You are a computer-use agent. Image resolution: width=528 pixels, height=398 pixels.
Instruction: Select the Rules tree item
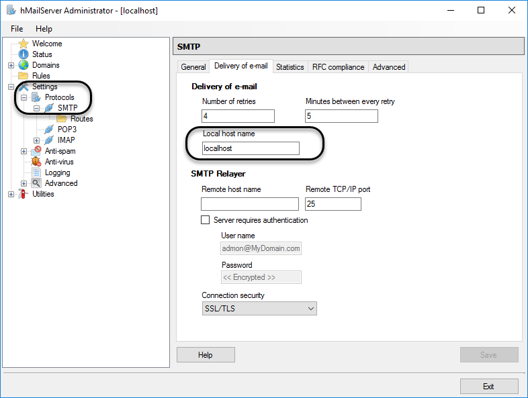pos(41,76)
